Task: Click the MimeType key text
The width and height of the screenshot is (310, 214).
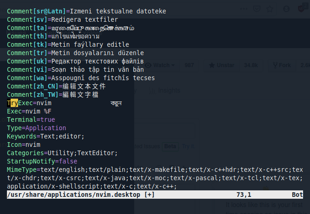Action: tap(22, 170)
